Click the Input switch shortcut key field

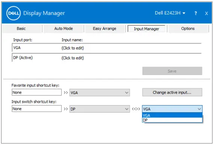(x=37, y=109)
